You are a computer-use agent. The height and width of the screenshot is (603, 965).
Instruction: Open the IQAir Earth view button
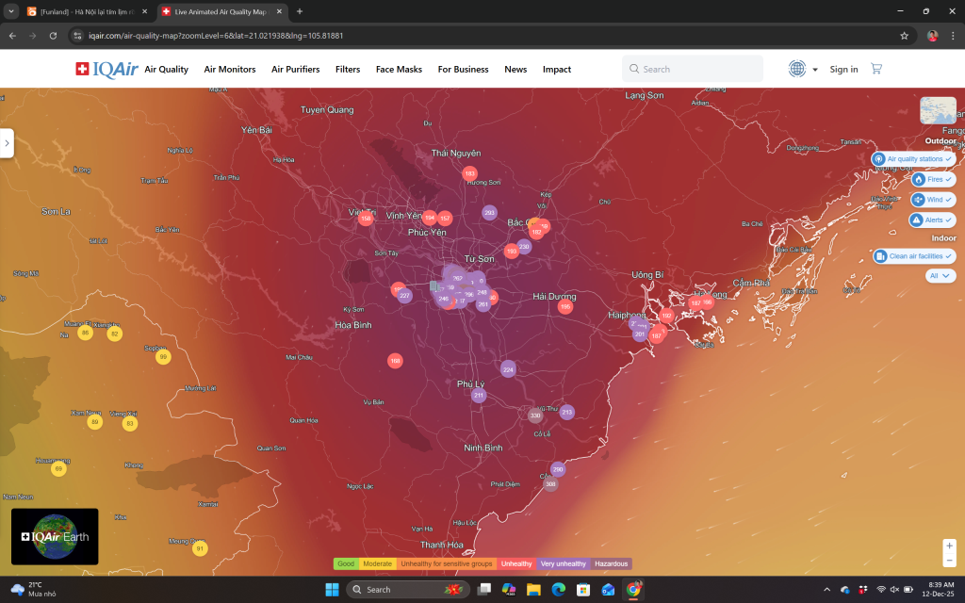55,536
